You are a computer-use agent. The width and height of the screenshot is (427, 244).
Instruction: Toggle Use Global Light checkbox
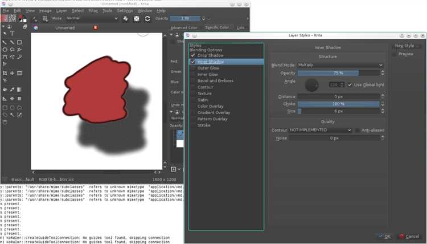[x=350, y=85]
